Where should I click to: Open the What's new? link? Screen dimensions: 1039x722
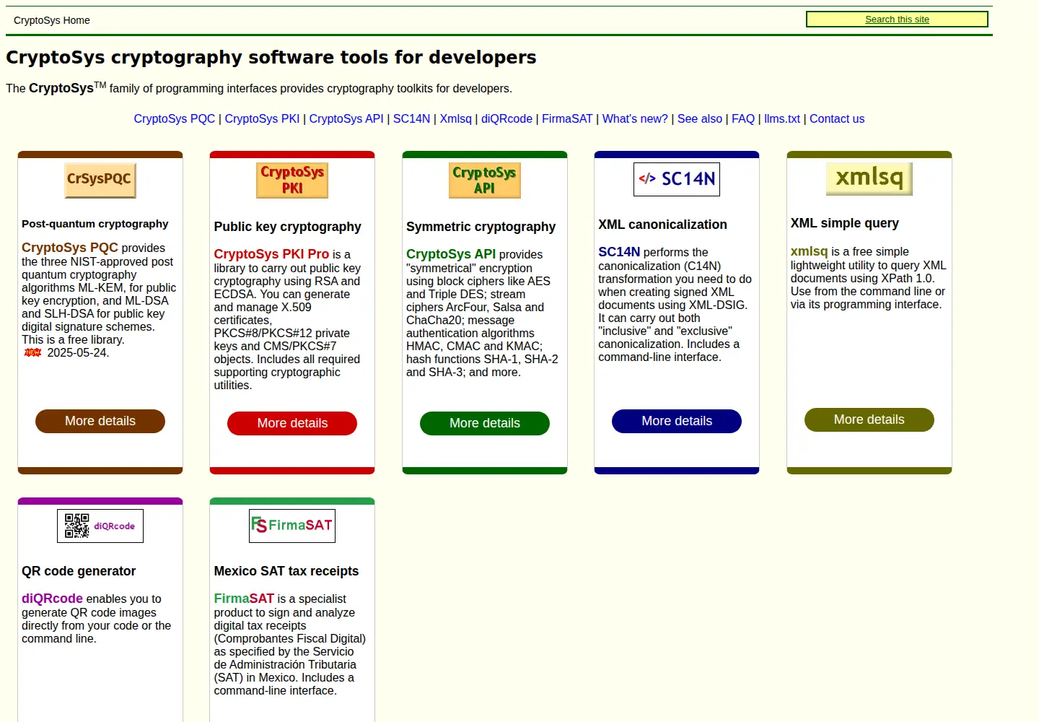[x=635, y=119]
